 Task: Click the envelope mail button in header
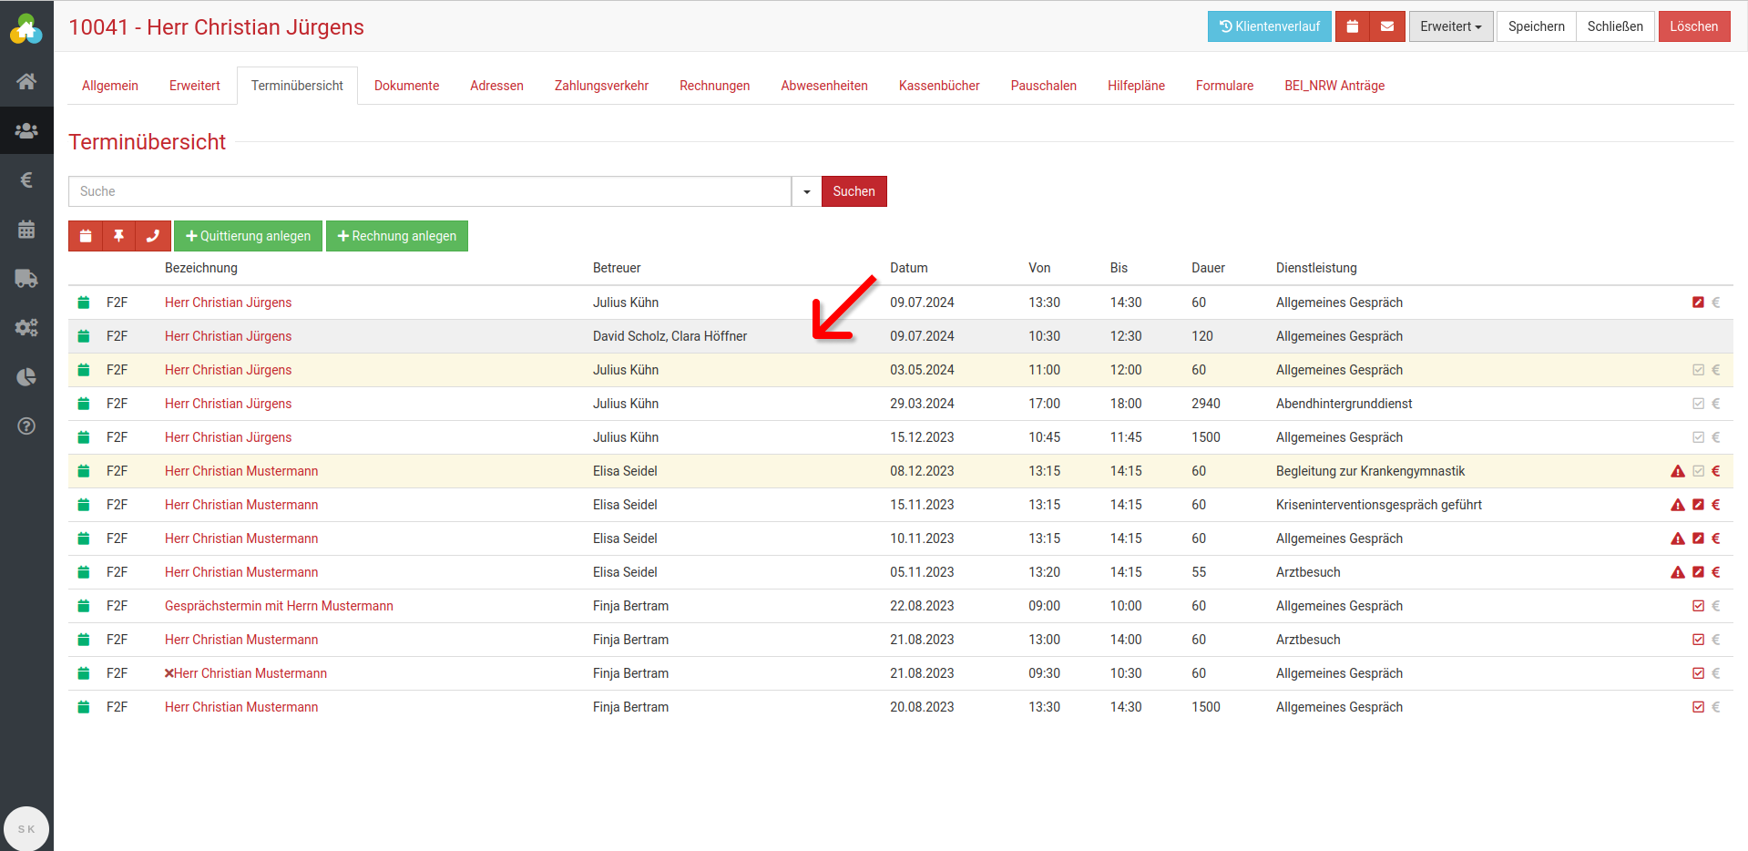[x=1386, y=26]
